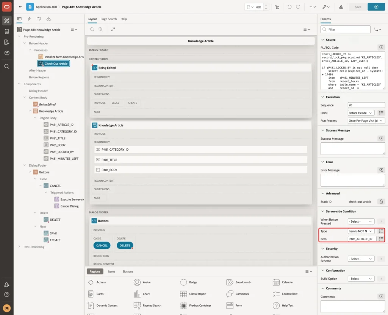Screen dimensions: 388x315
Task: Select the Items gallery tab
Action: (x=112, y=271)
